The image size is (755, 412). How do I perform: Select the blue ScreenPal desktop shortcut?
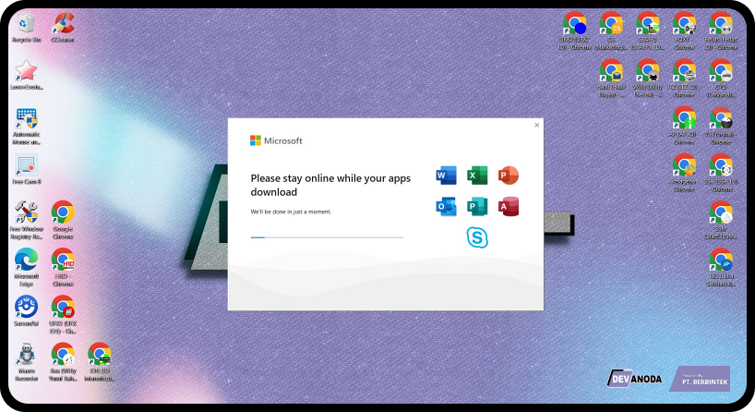point(27,311)
